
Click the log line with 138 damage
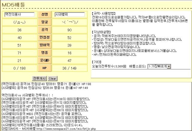[x=46, y=99]
